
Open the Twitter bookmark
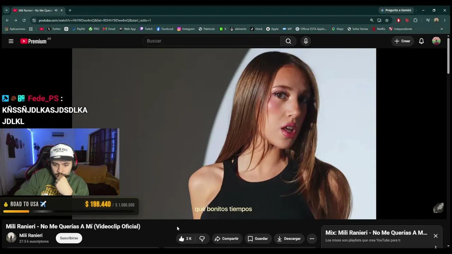(54, 29)
